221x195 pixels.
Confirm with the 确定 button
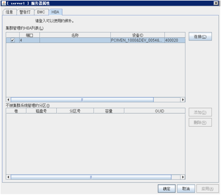pos(167,189)
